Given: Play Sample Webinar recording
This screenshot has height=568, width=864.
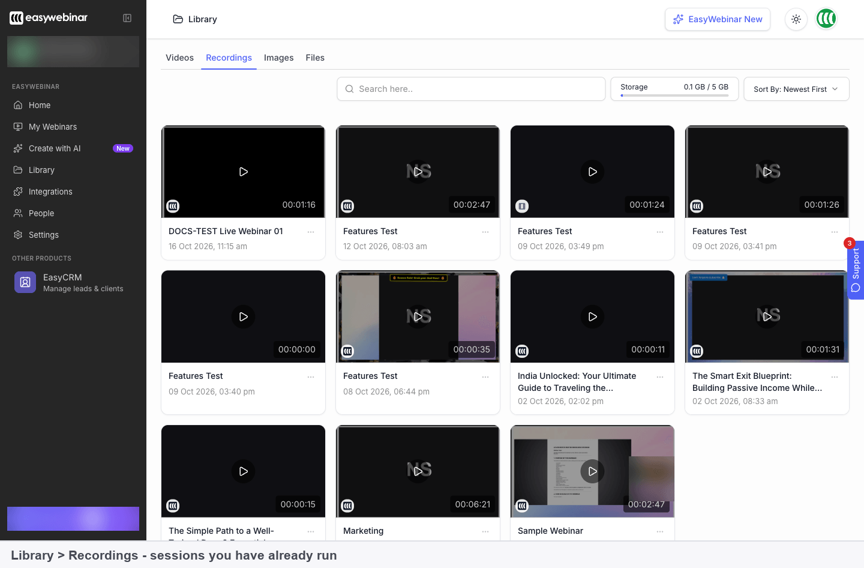Looking at the screenshot, I should 592,471.
